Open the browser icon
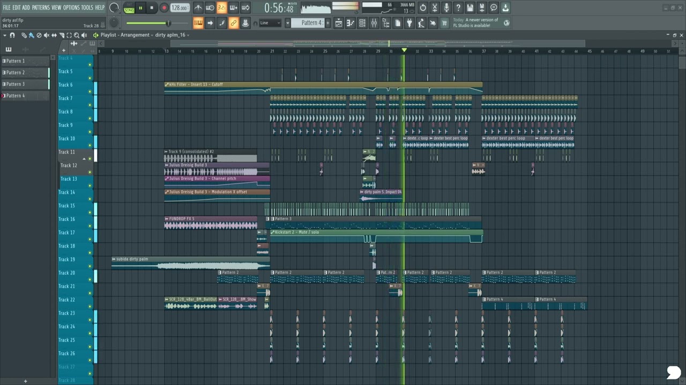686x385 pixels. (386, 22)
